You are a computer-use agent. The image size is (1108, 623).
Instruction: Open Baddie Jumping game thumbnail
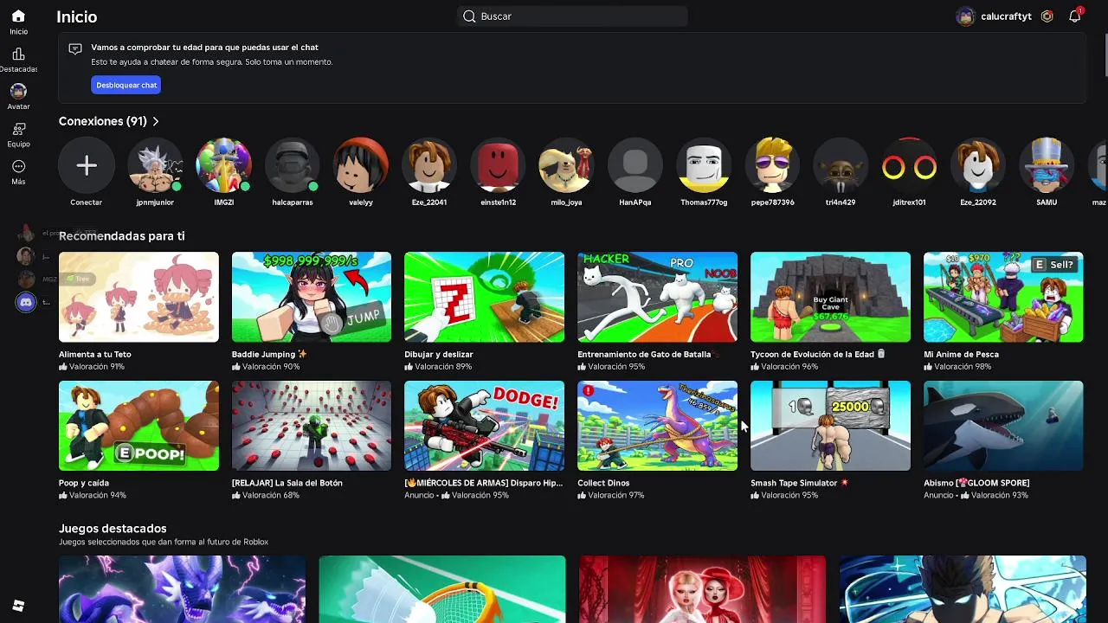(312, 297)
